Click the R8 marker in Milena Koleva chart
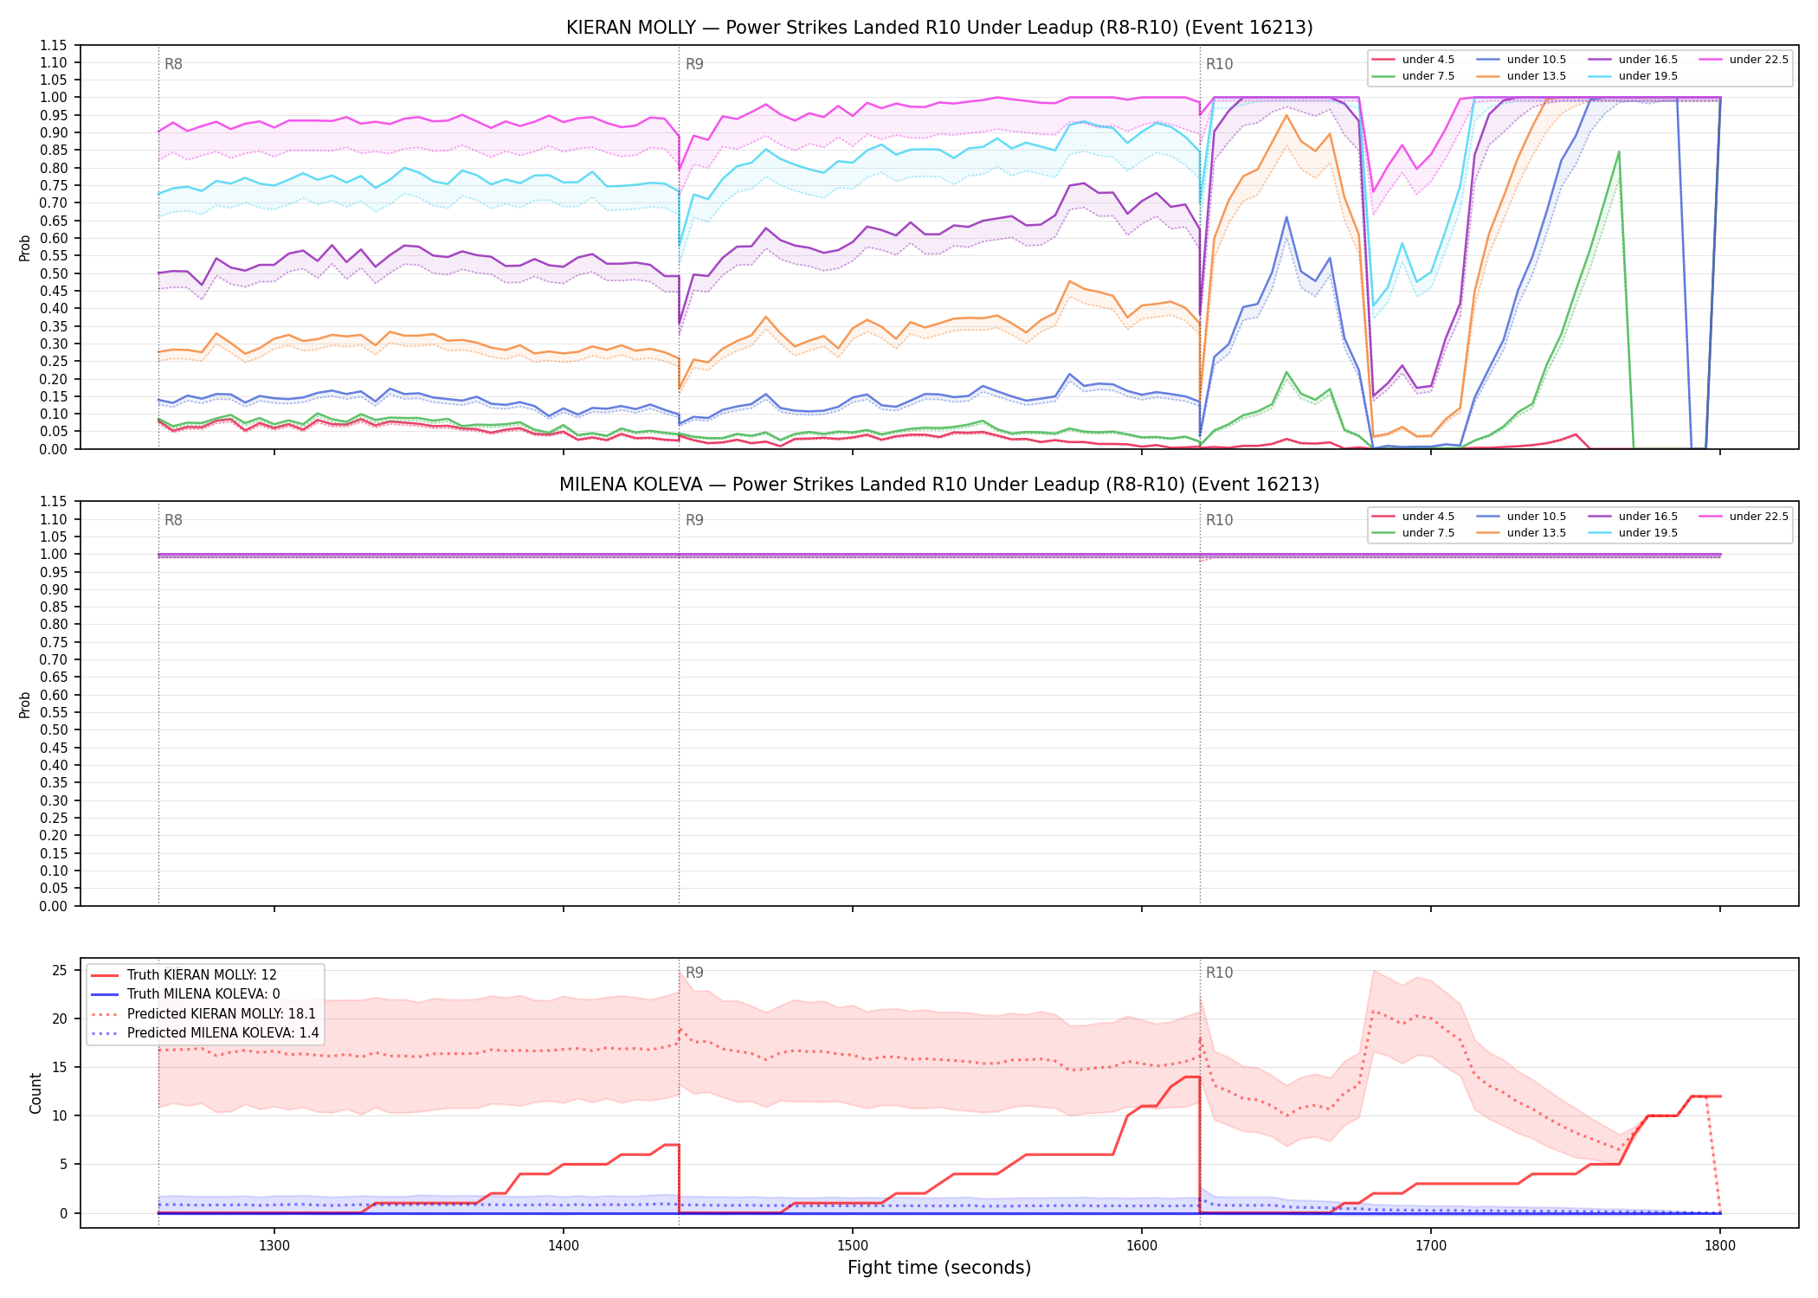Image resolution: width=1818 pixels, height=1298 pixels. pos(173,520)
